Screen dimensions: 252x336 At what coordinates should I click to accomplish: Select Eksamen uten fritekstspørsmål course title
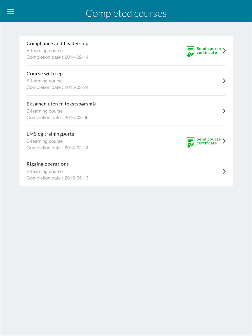click(x=61, y=104)
